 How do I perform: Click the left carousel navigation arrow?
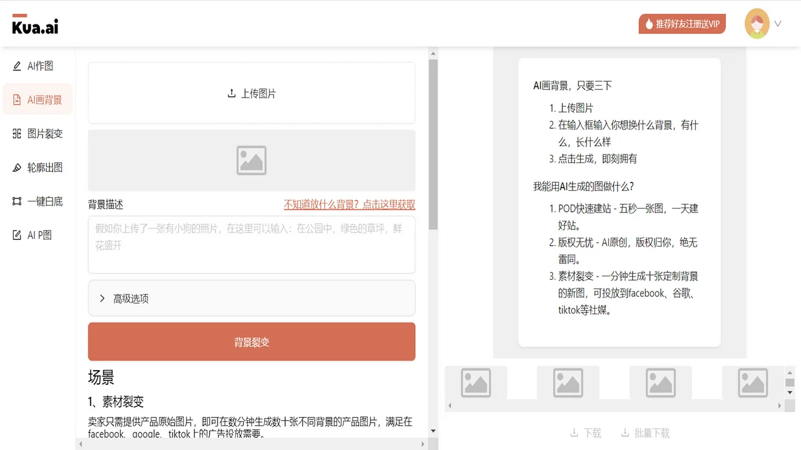449,406
